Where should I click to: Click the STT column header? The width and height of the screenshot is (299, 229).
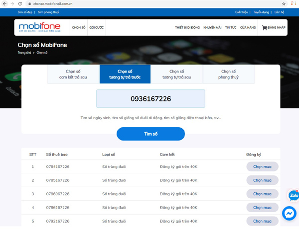[33, 154]
